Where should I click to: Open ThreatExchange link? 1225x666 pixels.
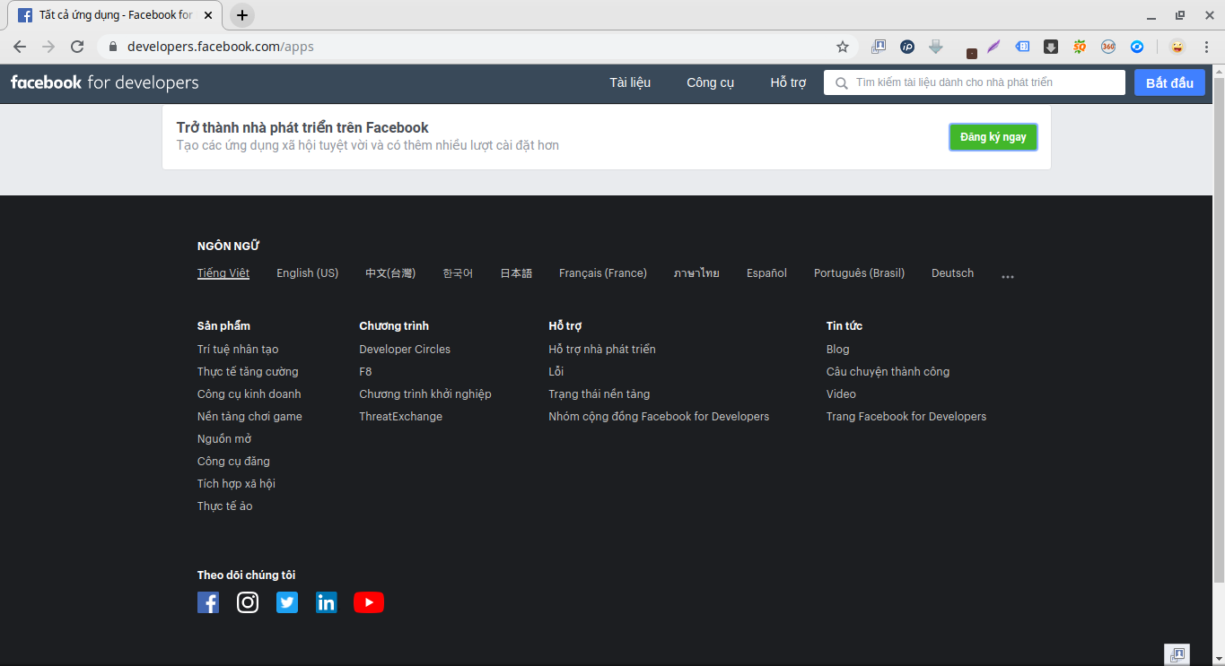(x=400, y=417)
